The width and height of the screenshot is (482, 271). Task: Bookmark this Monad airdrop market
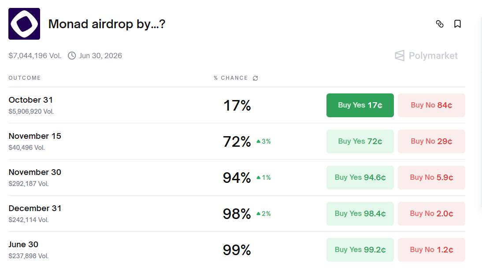(x=458, y=24)
